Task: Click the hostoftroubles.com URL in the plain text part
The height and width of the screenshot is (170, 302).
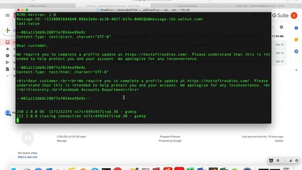Action: [156, 54]
